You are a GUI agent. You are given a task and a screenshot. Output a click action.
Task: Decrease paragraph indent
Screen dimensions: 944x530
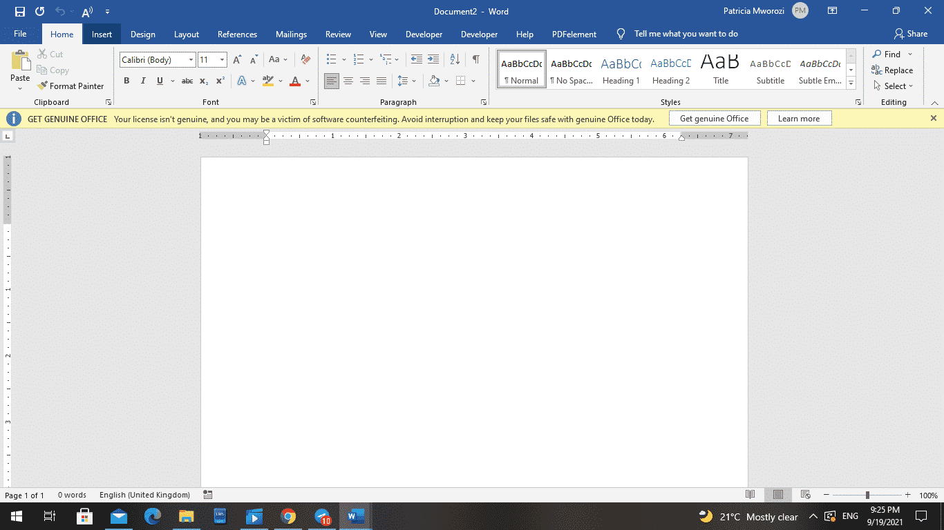click(417, 59)
